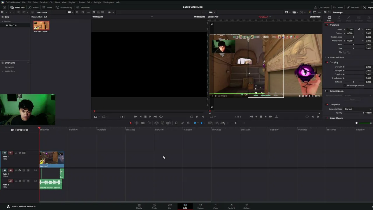The width and height of the screenshot is (373, 210).
Task: Select the base.mp4 video clip on timeline
Action: click(x=52, y=159)
